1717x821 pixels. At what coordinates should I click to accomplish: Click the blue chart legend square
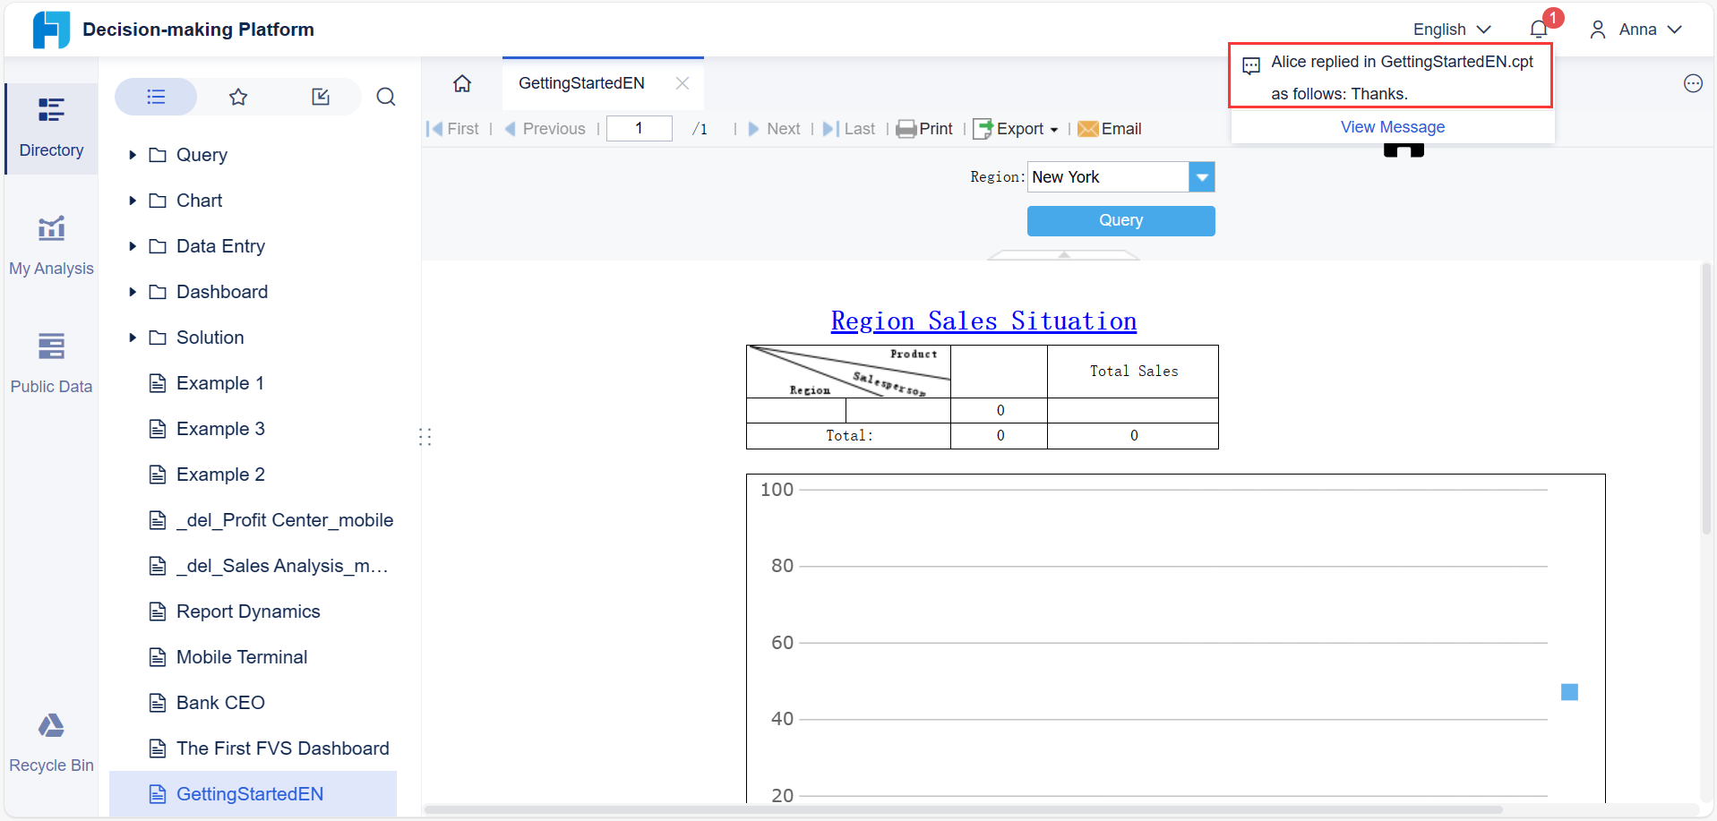[x=1569, y=692]
